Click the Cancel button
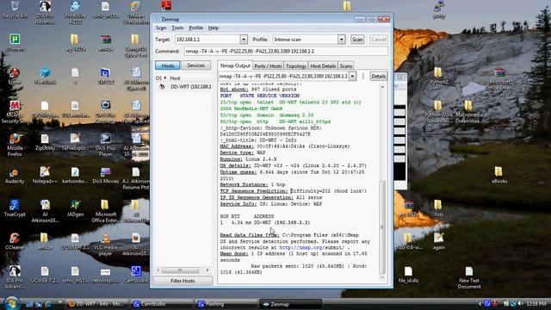Screen dimensions: 551x310 (x=379, y=40)
